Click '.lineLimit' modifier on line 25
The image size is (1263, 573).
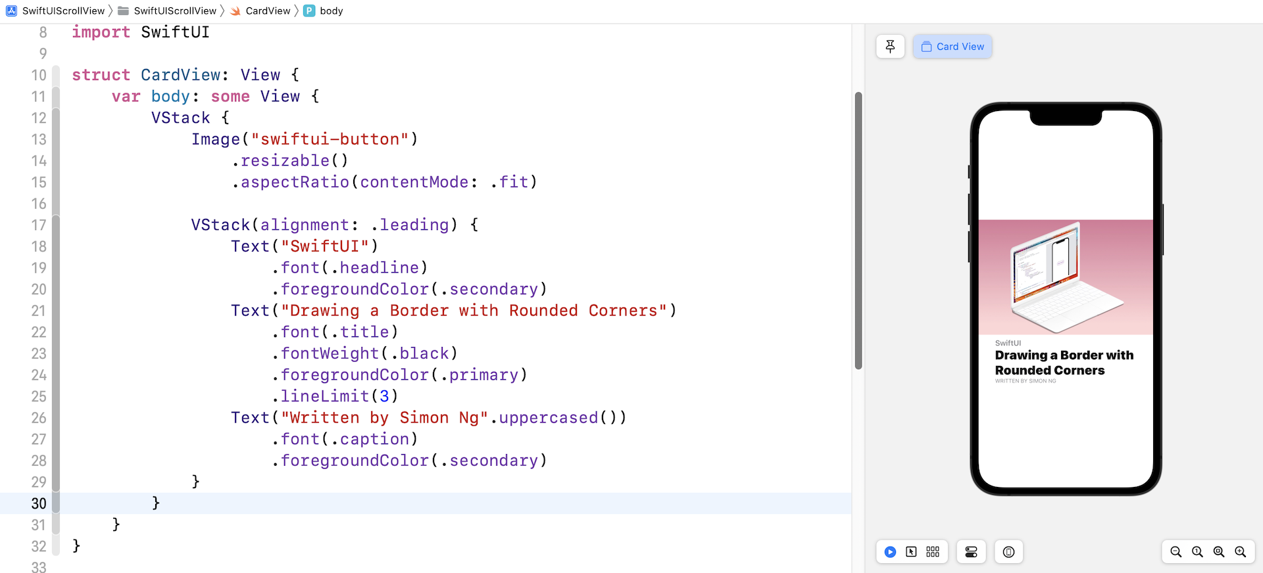[x=320, y=396]
